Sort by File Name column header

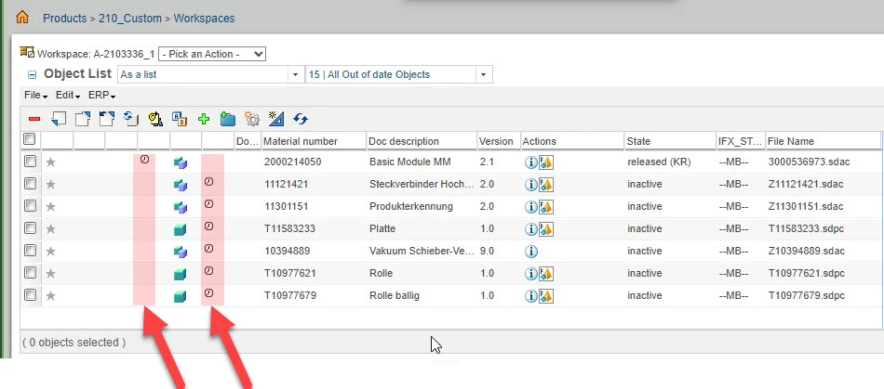pos(791,141)
